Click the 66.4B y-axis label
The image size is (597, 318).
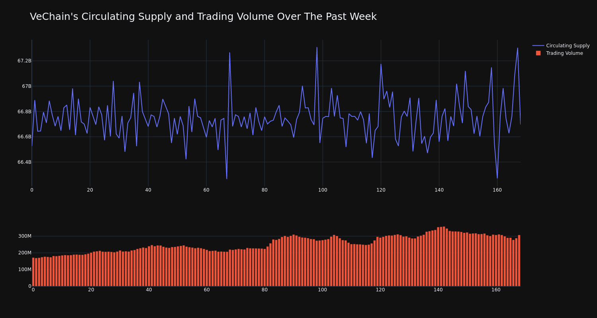pyautogui.click(x=24, y=162)
